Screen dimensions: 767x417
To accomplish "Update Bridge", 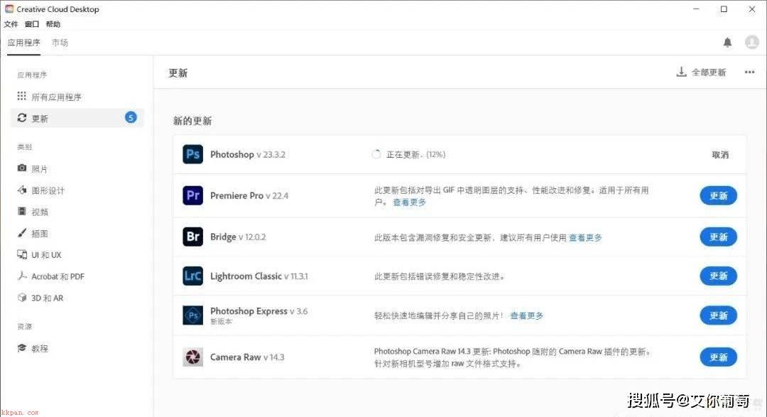I will [718, 237].
